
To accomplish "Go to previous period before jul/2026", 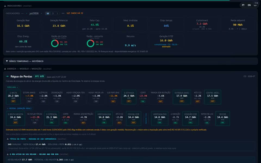I will click(x=27, y=13).
